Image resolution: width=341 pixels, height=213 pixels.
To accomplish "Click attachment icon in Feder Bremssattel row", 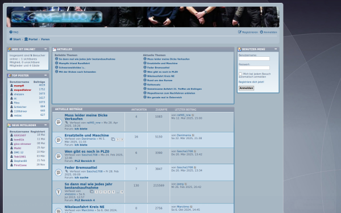I will point(66,172).
